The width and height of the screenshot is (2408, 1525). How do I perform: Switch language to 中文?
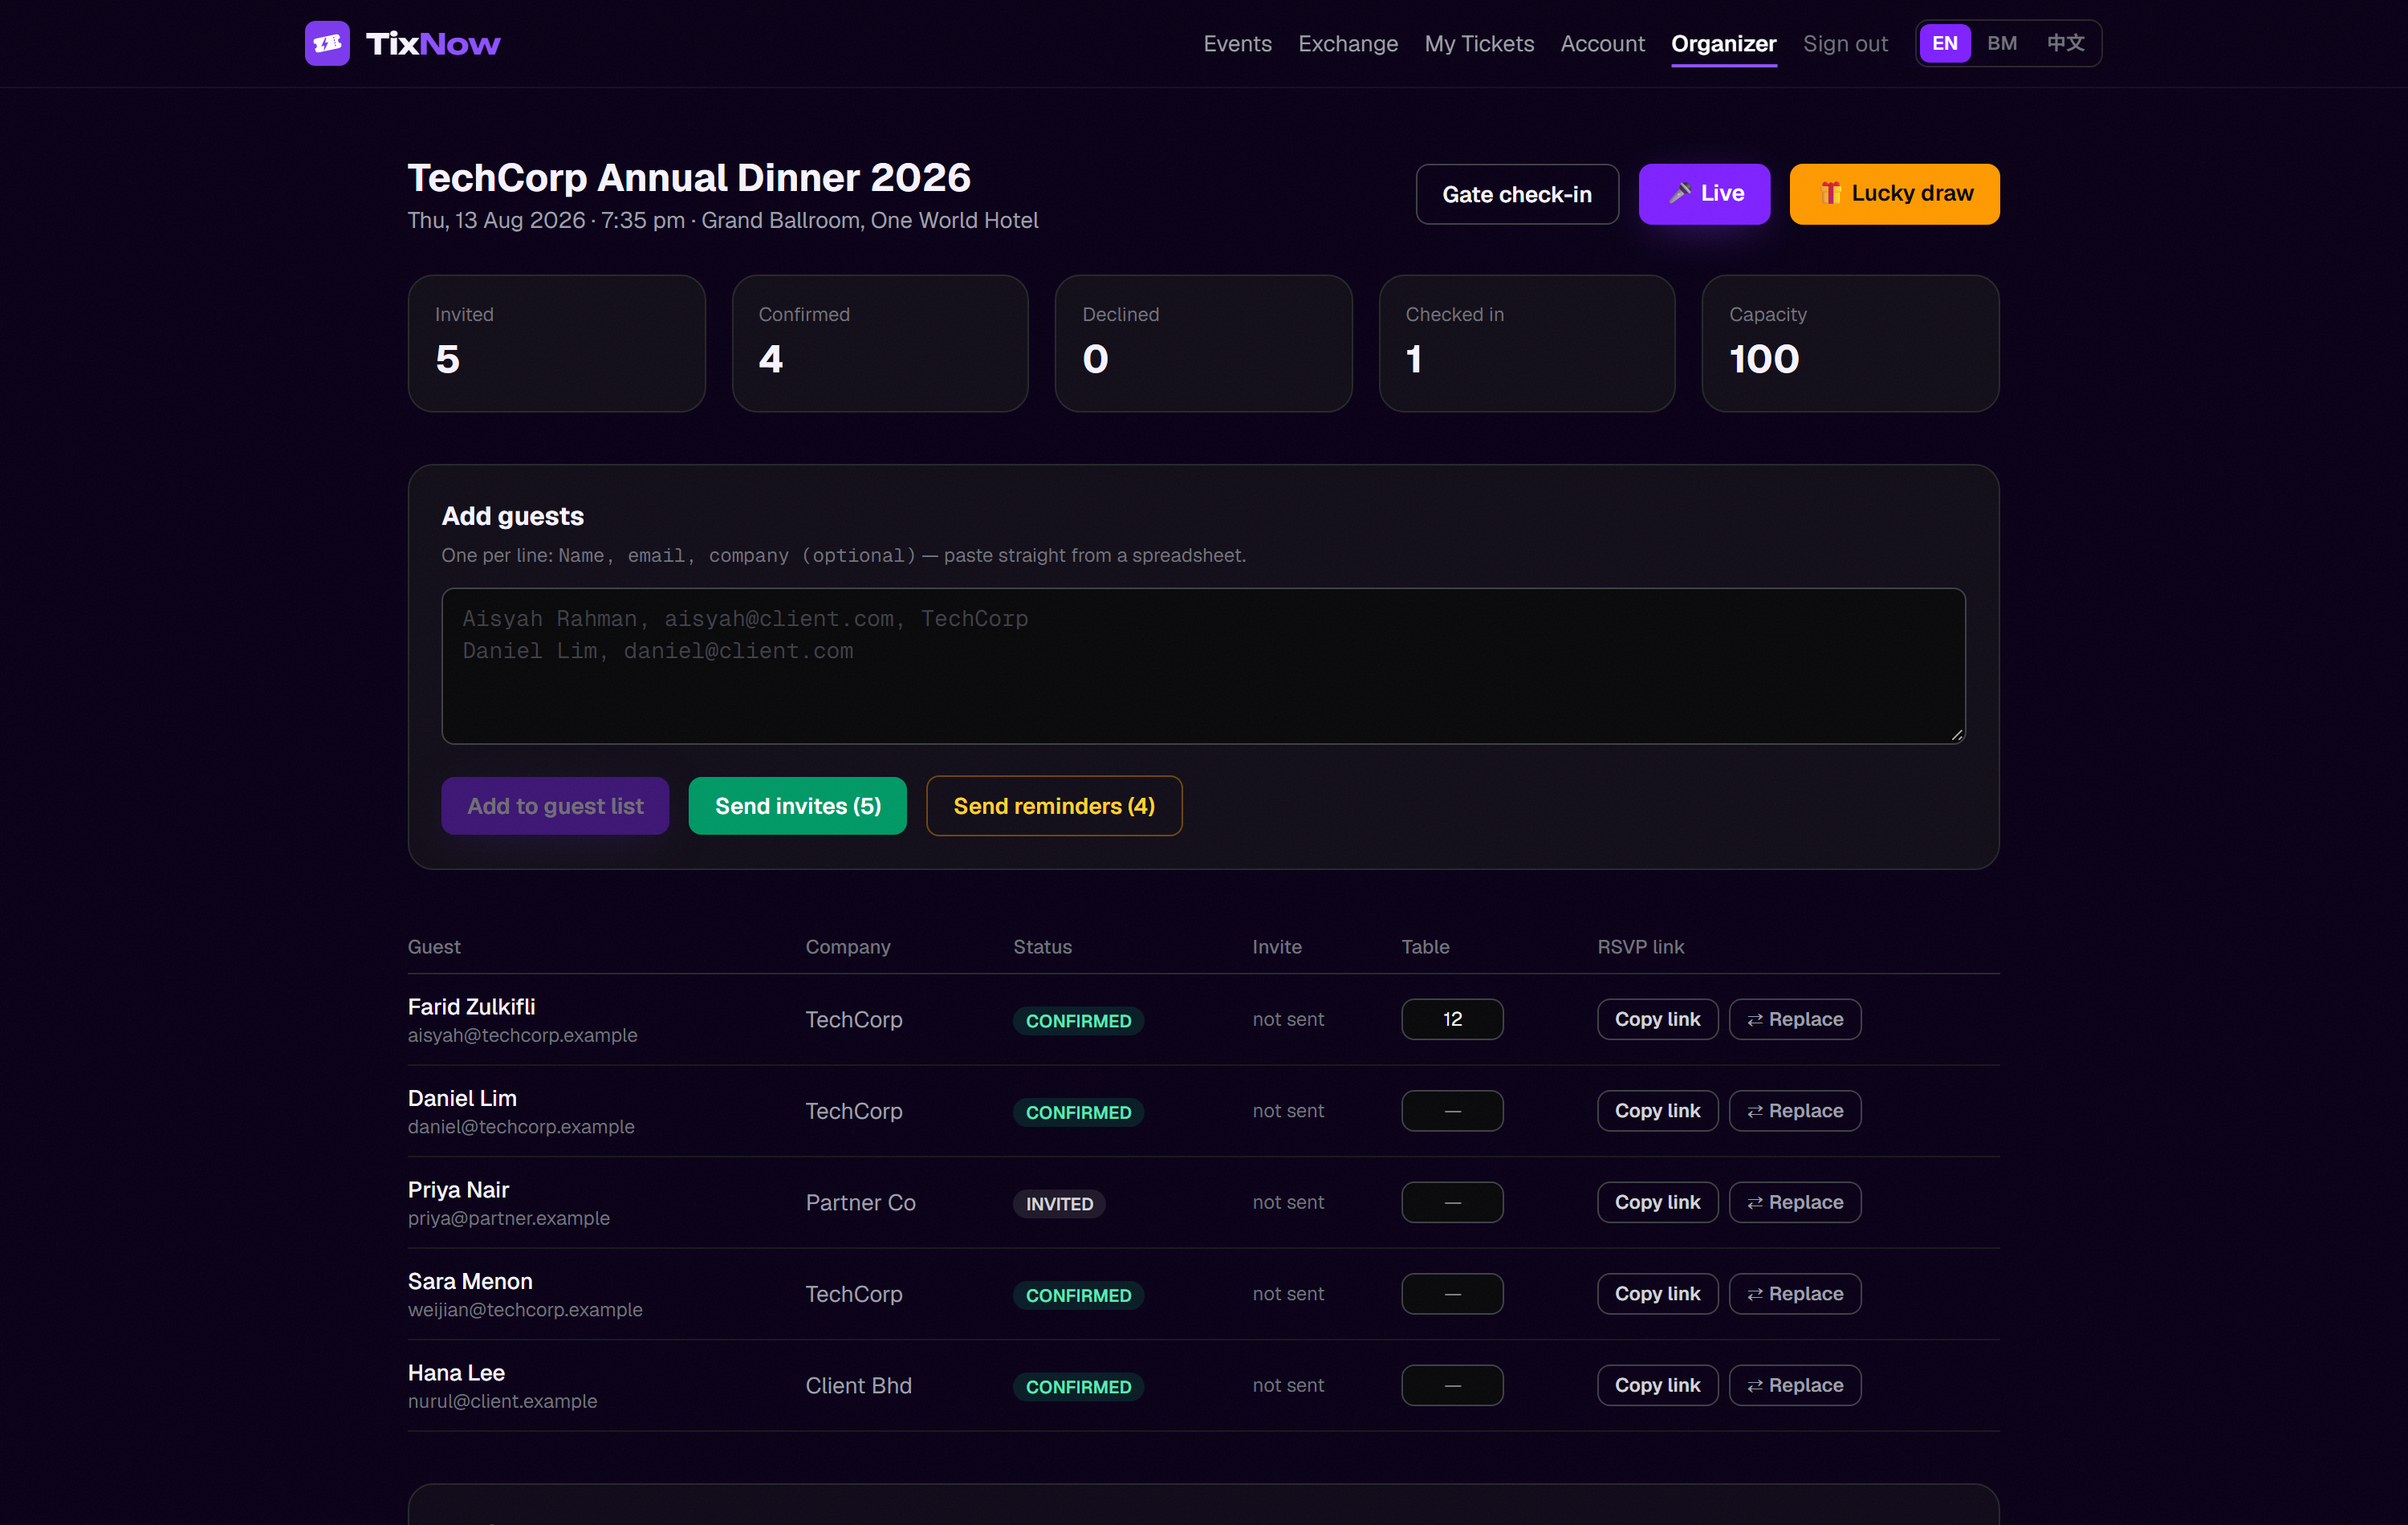tap(2065, 43)
